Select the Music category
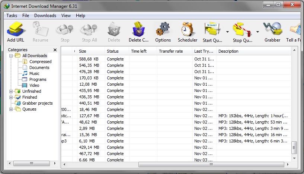The image size is (304, 174). coord(34,74)
